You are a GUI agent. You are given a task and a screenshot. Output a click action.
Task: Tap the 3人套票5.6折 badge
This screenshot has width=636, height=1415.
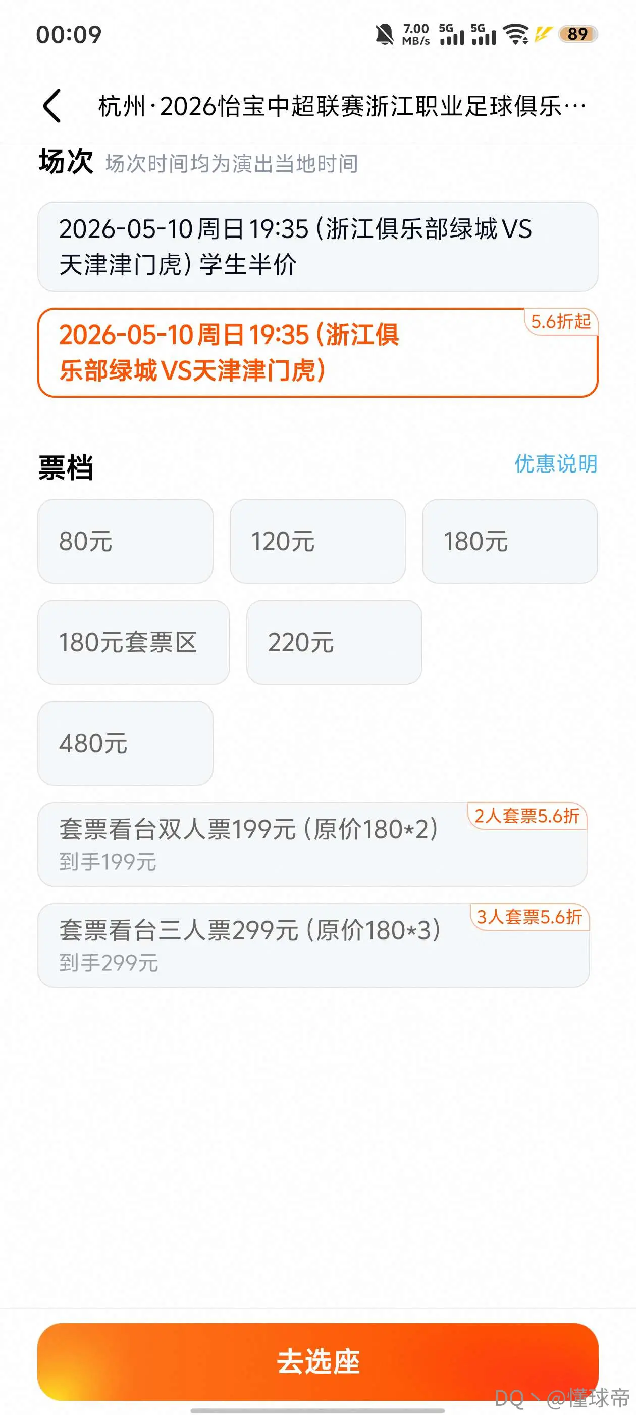coord(529,917)
